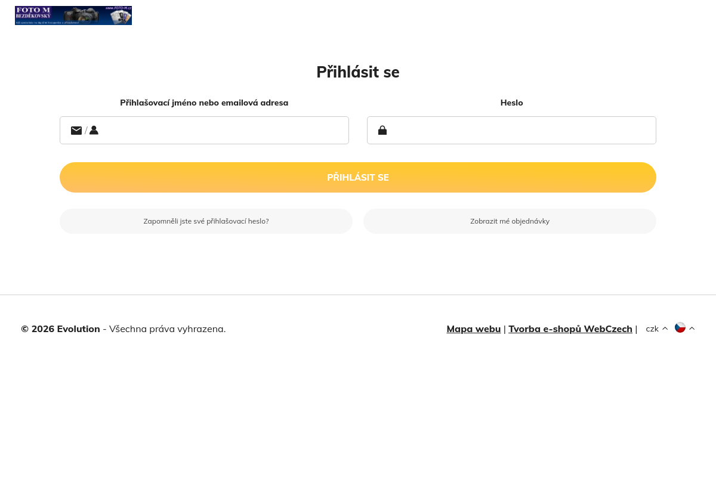
Task: Click the Czech flag language icon
Action: [680, 327]
